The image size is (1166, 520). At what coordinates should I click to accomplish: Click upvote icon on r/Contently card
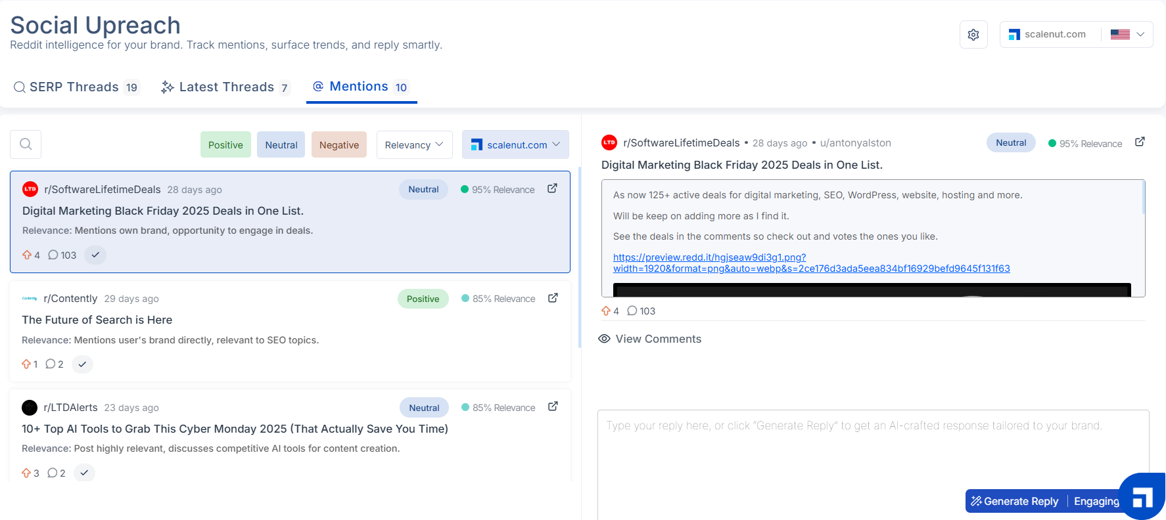(26, 364)
